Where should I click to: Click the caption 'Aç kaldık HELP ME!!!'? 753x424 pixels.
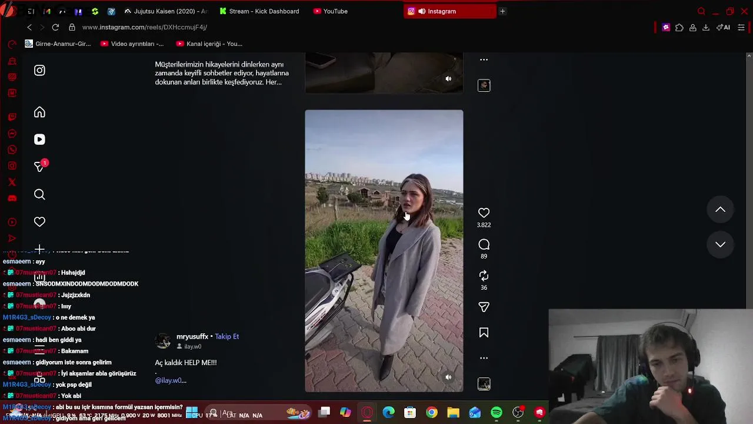(186, 363)
